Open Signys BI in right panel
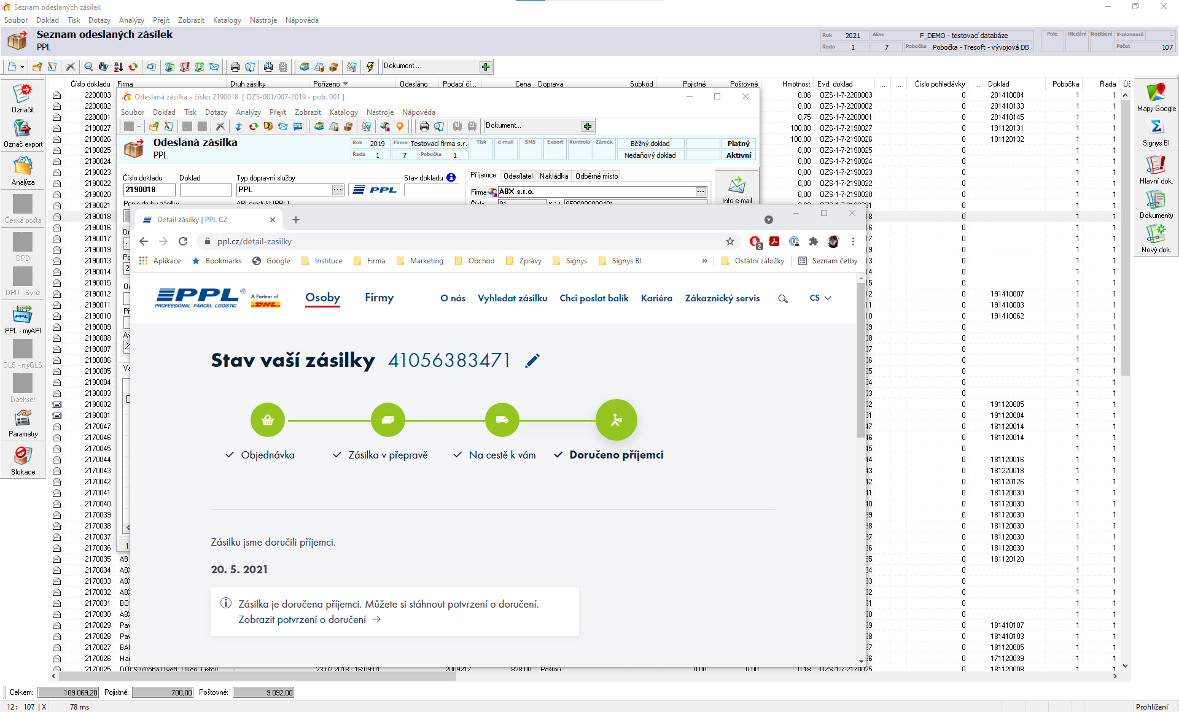Viewport: 1179px width, 712px height. pos(1156,132)
